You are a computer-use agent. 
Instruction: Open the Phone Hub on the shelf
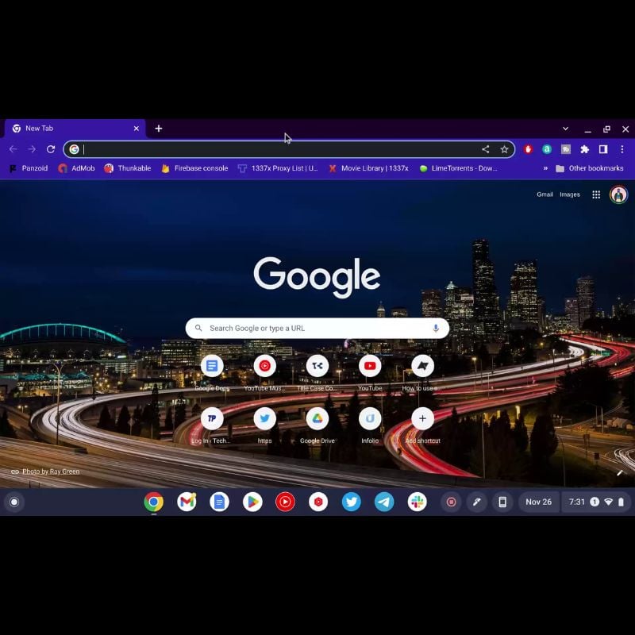click(x=502, y=502)
